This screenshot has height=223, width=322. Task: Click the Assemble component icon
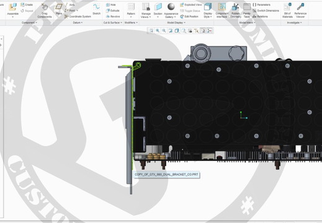tap(13, 7)
